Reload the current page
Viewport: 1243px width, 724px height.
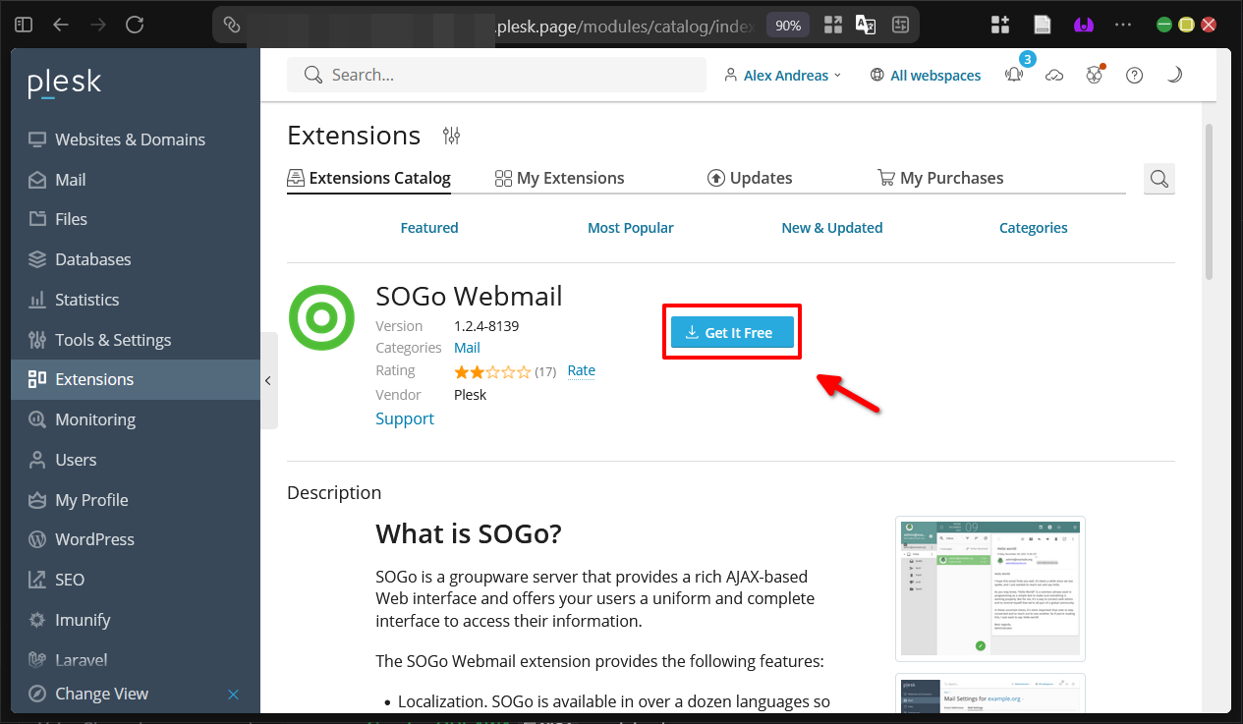(135, 25)
